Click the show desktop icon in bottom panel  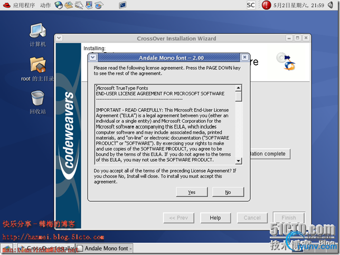[7, 249]
